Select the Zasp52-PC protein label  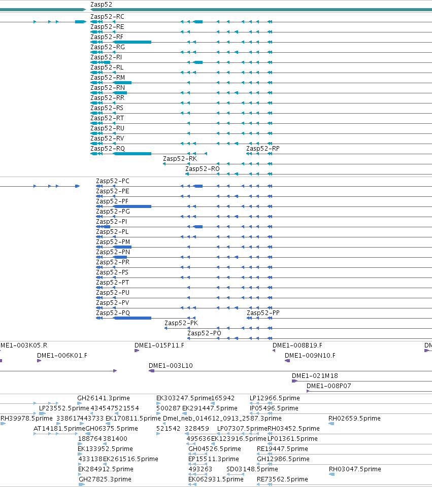pos(113,181)
